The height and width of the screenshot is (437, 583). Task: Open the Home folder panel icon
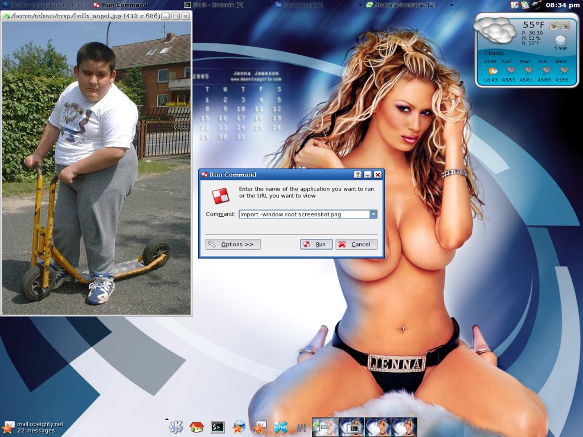(196, 427)
